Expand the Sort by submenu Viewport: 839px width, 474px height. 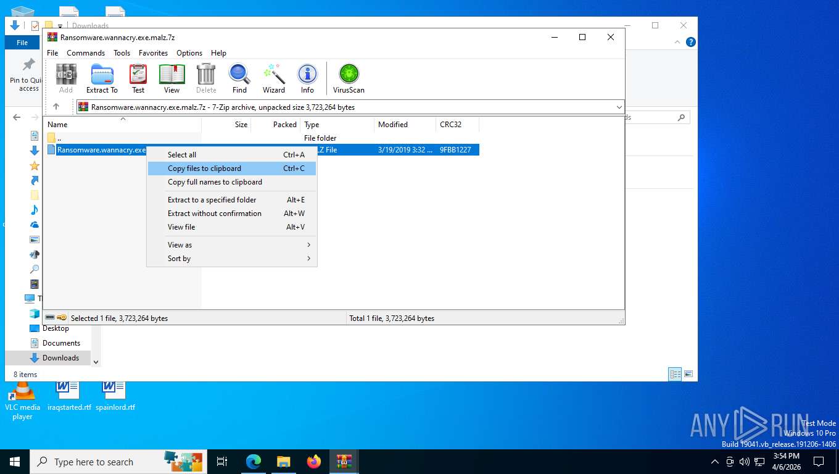(232, 259)
